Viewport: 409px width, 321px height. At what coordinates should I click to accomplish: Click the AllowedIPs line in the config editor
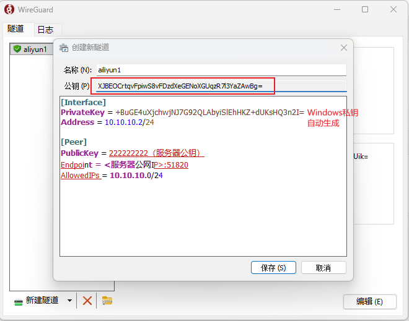pyautogui.click(x=112, y=176)
